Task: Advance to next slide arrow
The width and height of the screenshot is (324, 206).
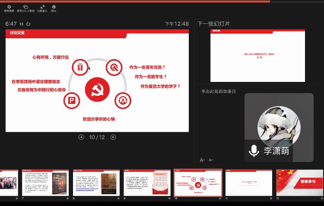Action: tap(113, 137)
